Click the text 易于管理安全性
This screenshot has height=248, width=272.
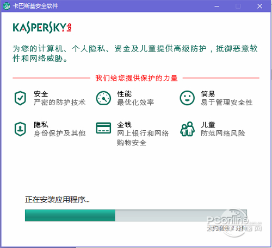(227, 103)
